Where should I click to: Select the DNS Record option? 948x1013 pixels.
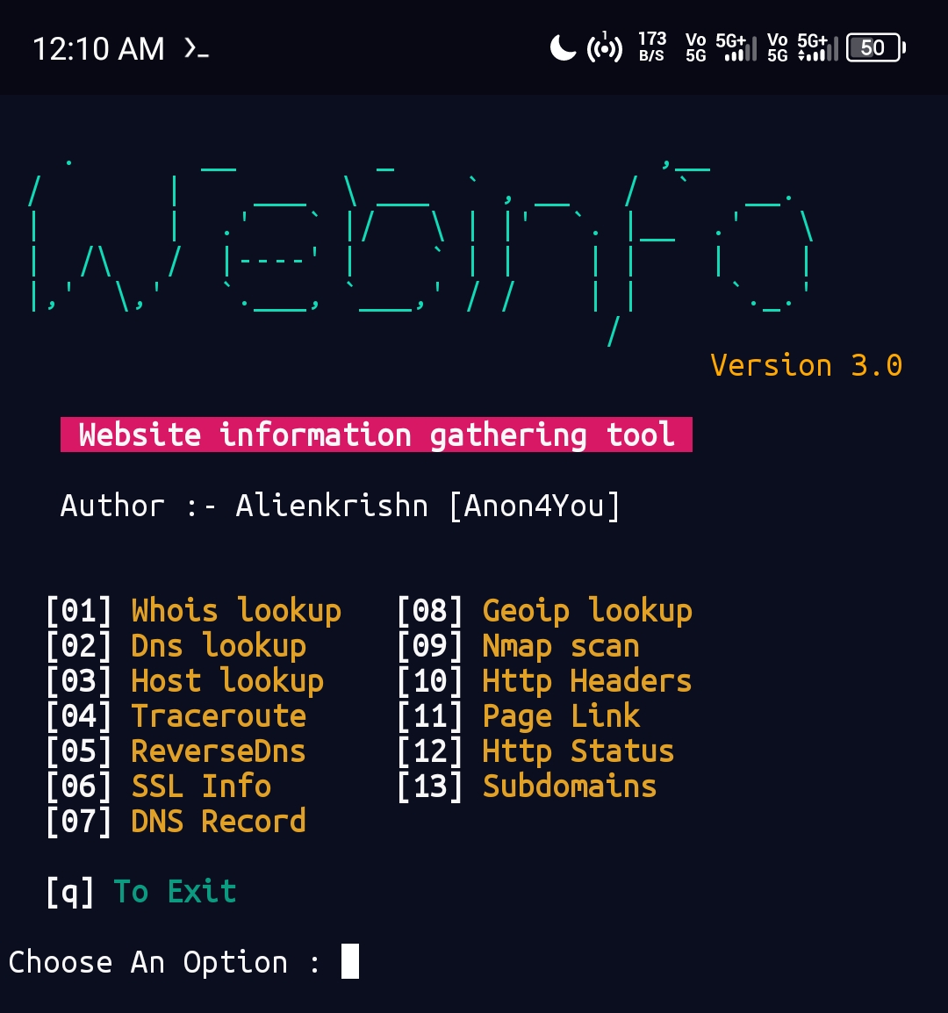coord(219,821)
